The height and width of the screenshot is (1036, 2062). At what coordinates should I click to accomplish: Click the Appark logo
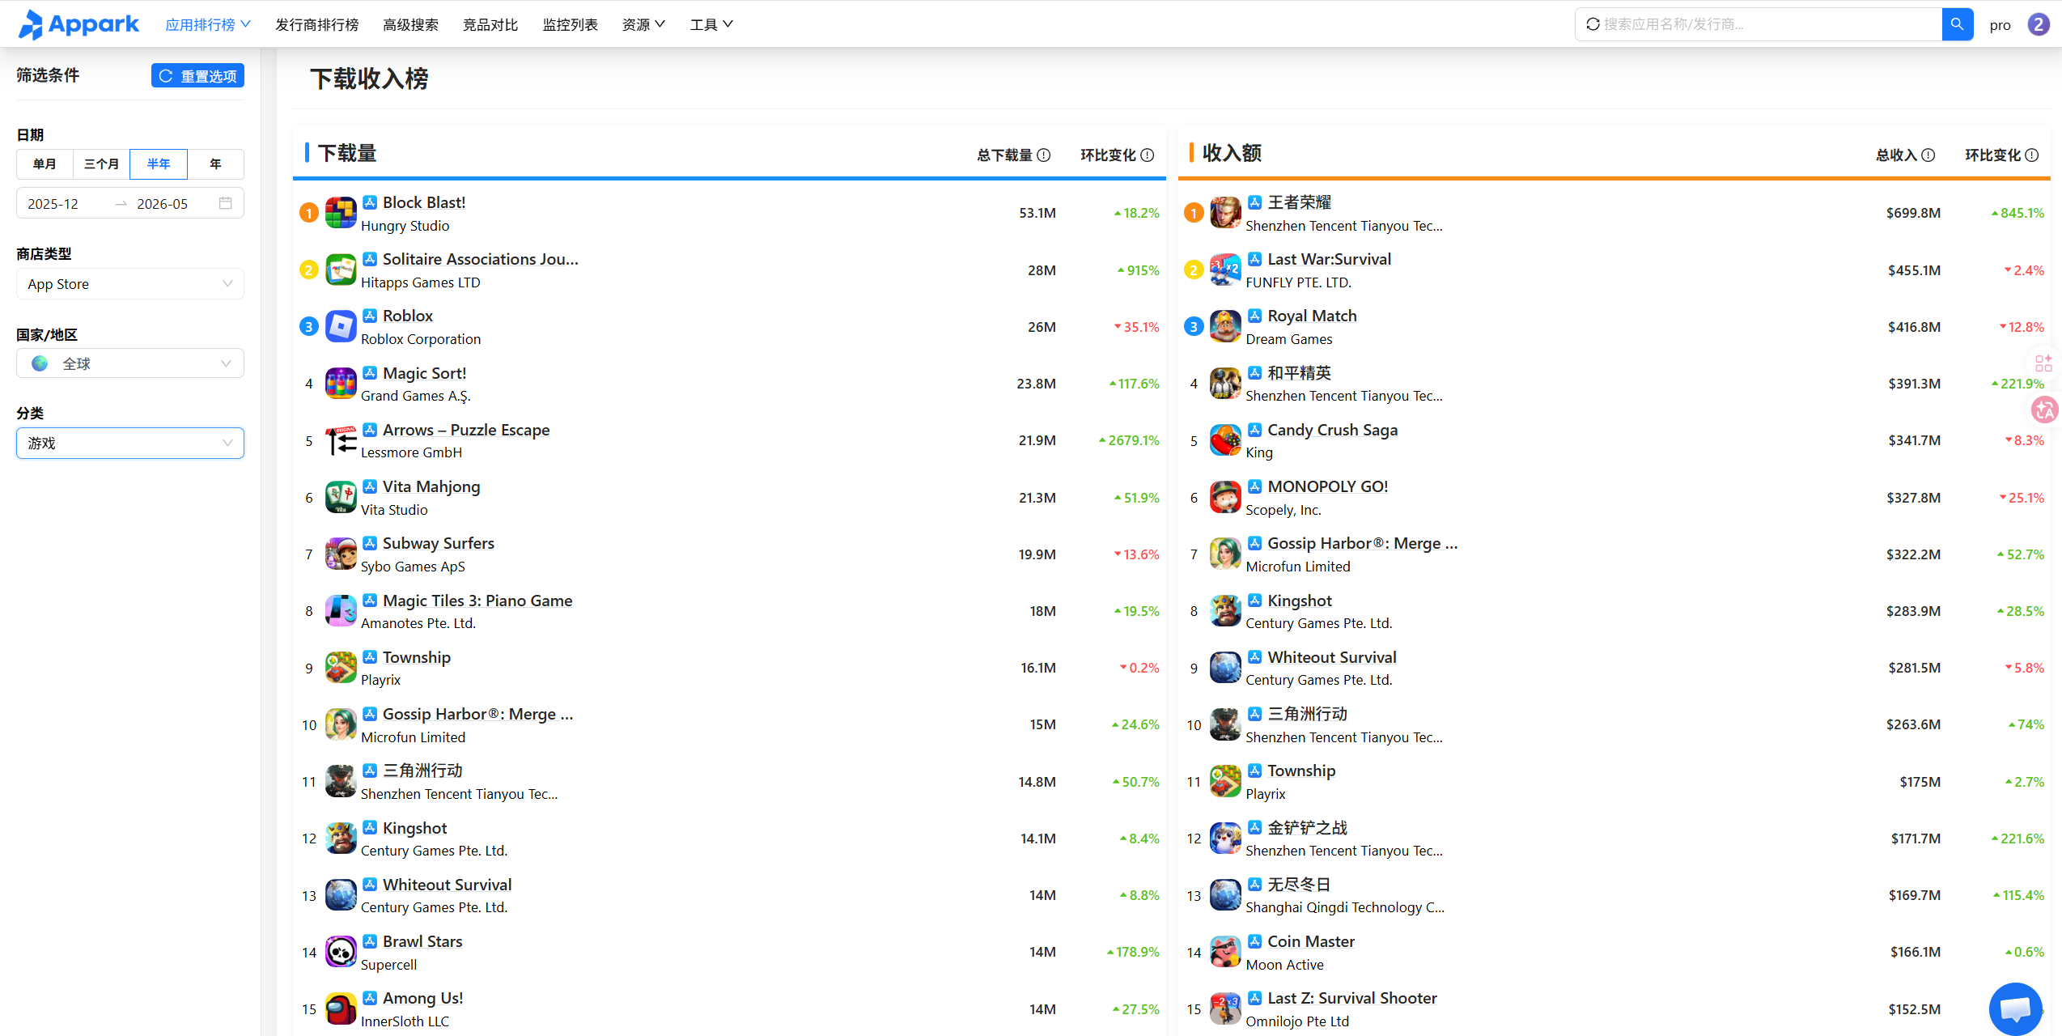[78, 24]
